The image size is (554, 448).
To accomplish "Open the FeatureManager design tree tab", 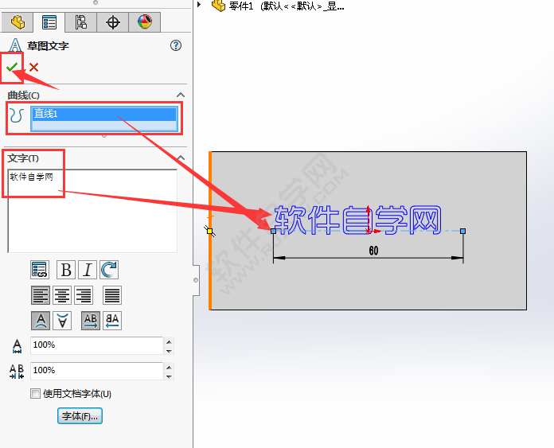I will [x=18, y=22].
